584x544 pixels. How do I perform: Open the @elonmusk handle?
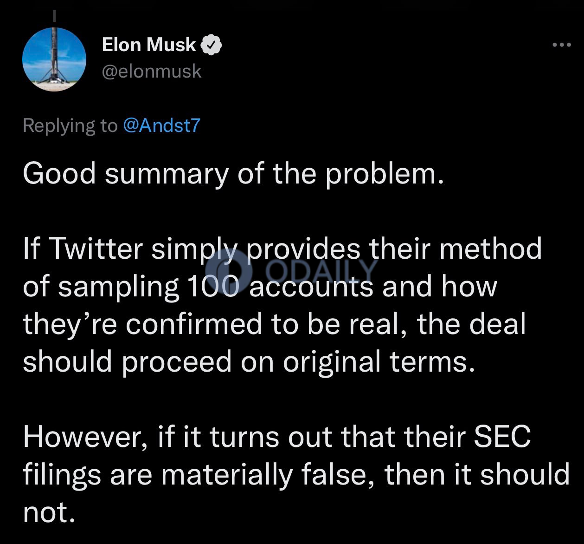152,71
